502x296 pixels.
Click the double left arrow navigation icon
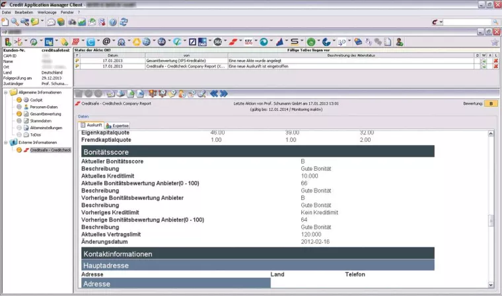[213, 93]
